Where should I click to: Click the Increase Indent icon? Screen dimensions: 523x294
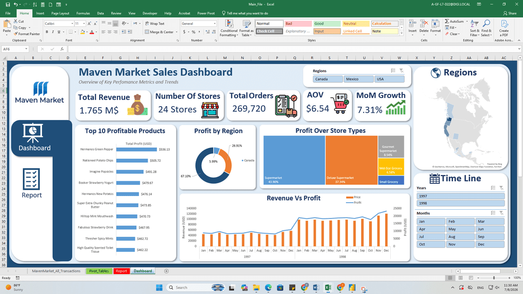(x=130, y=32)
